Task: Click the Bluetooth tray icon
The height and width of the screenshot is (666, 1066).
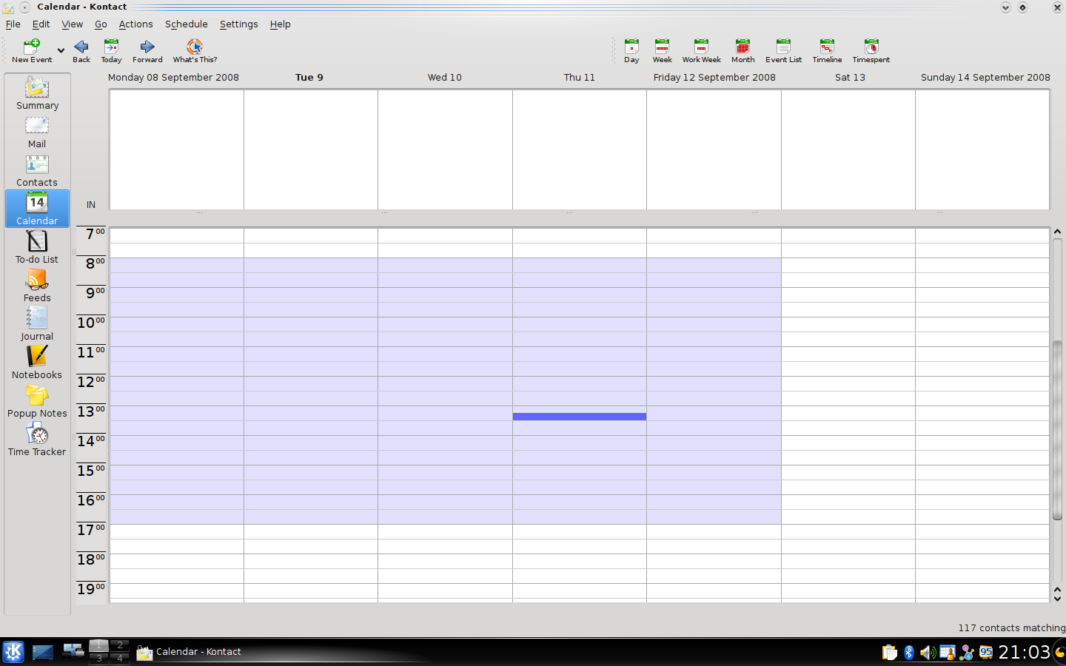Action: (x=908, y=653)
